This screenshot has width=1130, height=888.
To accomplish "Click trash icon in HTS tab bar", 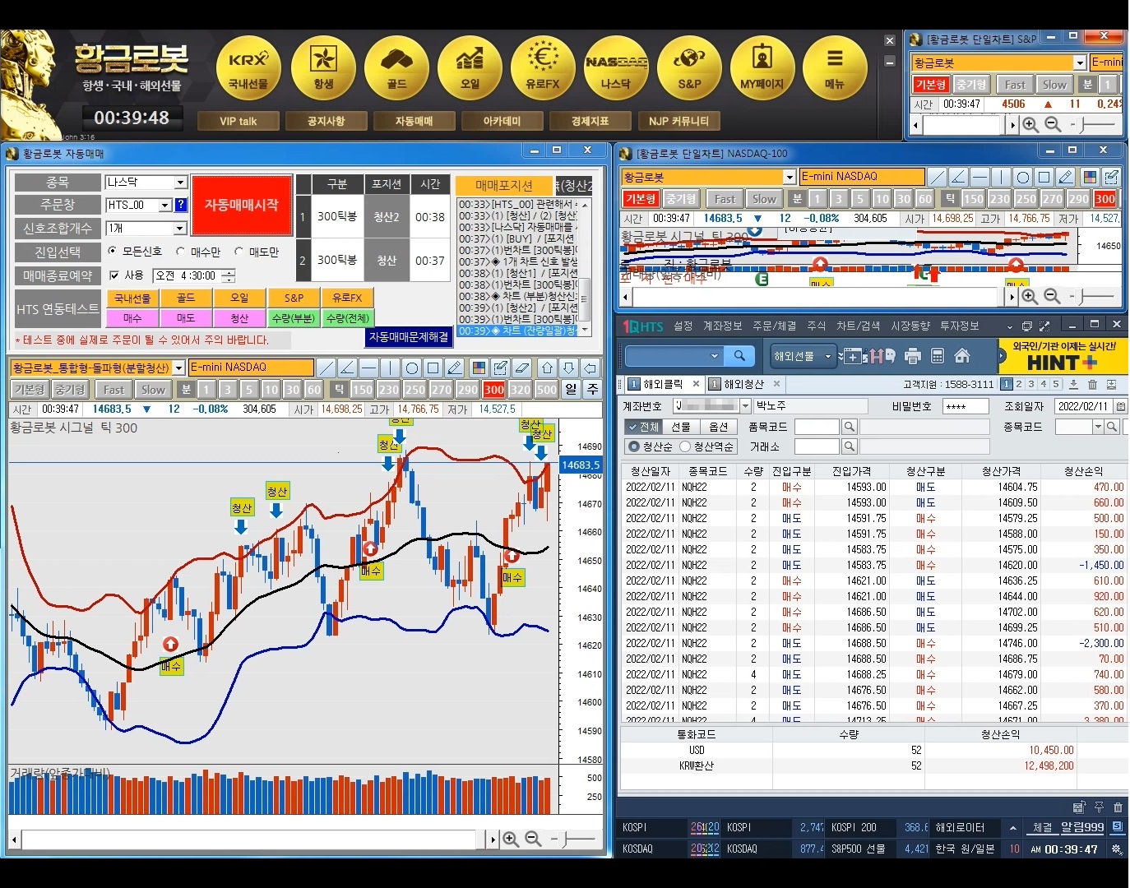I will point(1092,384).
